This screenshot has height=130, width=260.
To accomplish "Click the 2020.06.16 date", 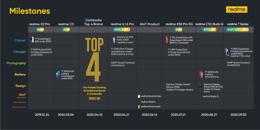I will [x=149, y=115].
